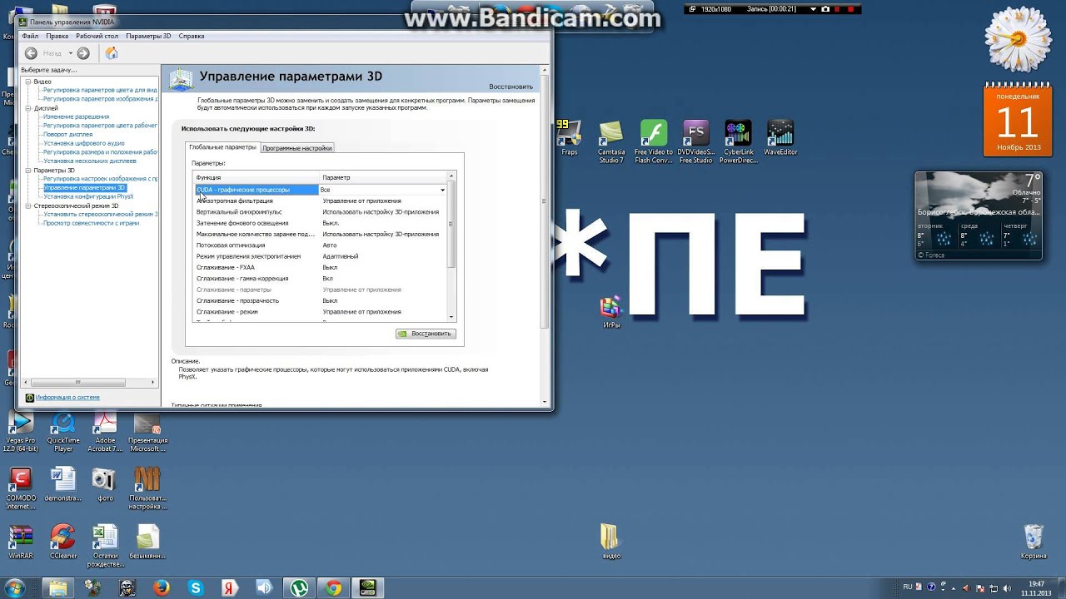This screenshot has width=1066, height=599.
Task: Select Изменение разрешения in task tree
Action: (76, 116)
